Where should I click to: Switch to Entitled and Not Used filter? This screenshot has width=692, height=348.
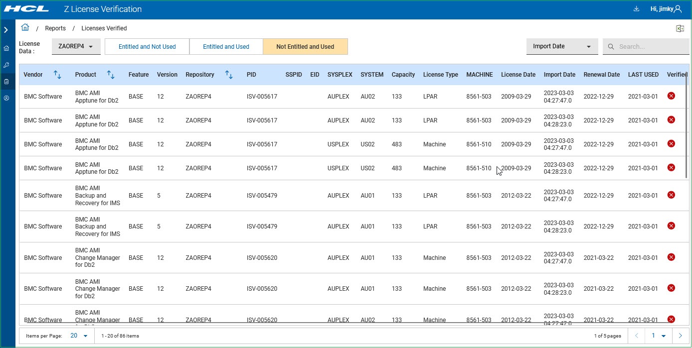coord(147,47)
